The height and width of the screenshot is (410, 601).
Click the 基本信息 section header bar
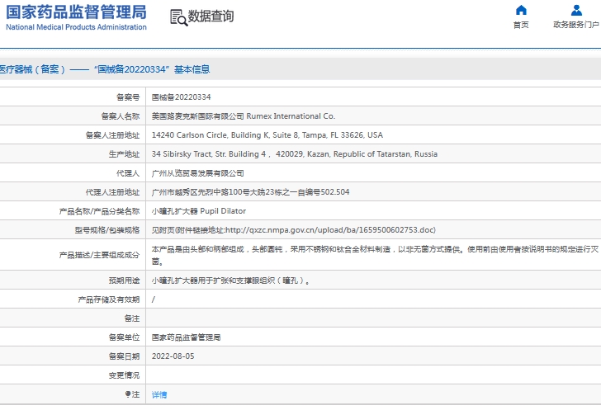[x=300, y=69]
